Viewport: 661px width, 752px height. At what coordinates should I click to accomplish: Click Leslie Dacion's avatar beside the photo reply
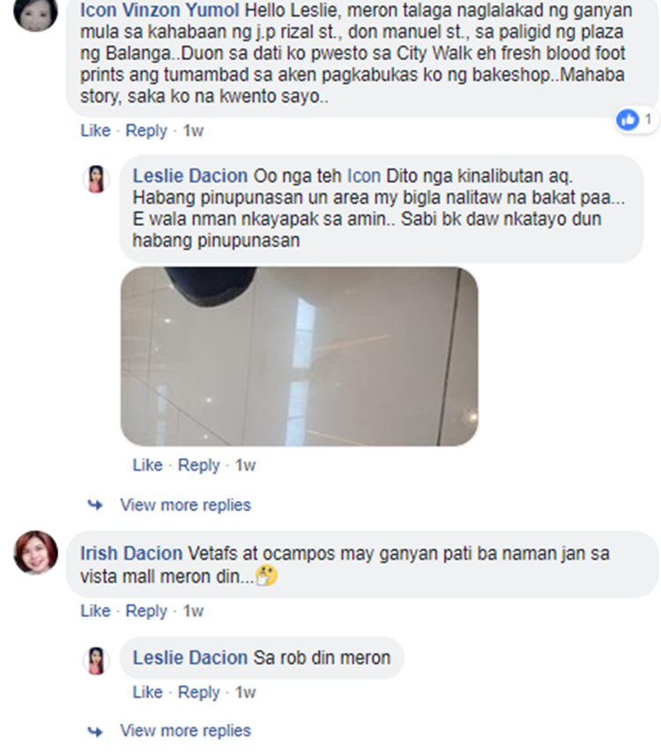[96, 179]
